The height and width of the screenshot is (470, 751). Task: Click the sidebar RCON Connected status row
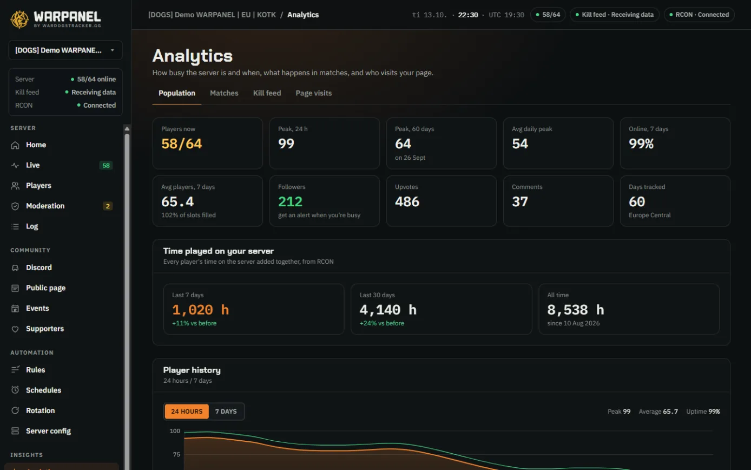65,106
